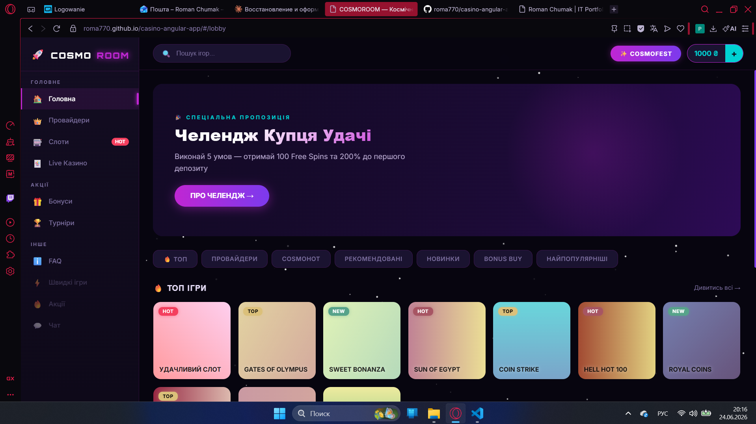
Task: Open the УДАЧЛИВИЙ СЛОТ game card
Action: (192, 341)
